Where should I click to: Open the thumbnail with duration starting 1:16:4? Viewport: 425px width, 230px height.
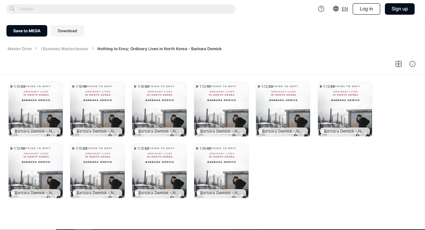[x=221, y=171]
